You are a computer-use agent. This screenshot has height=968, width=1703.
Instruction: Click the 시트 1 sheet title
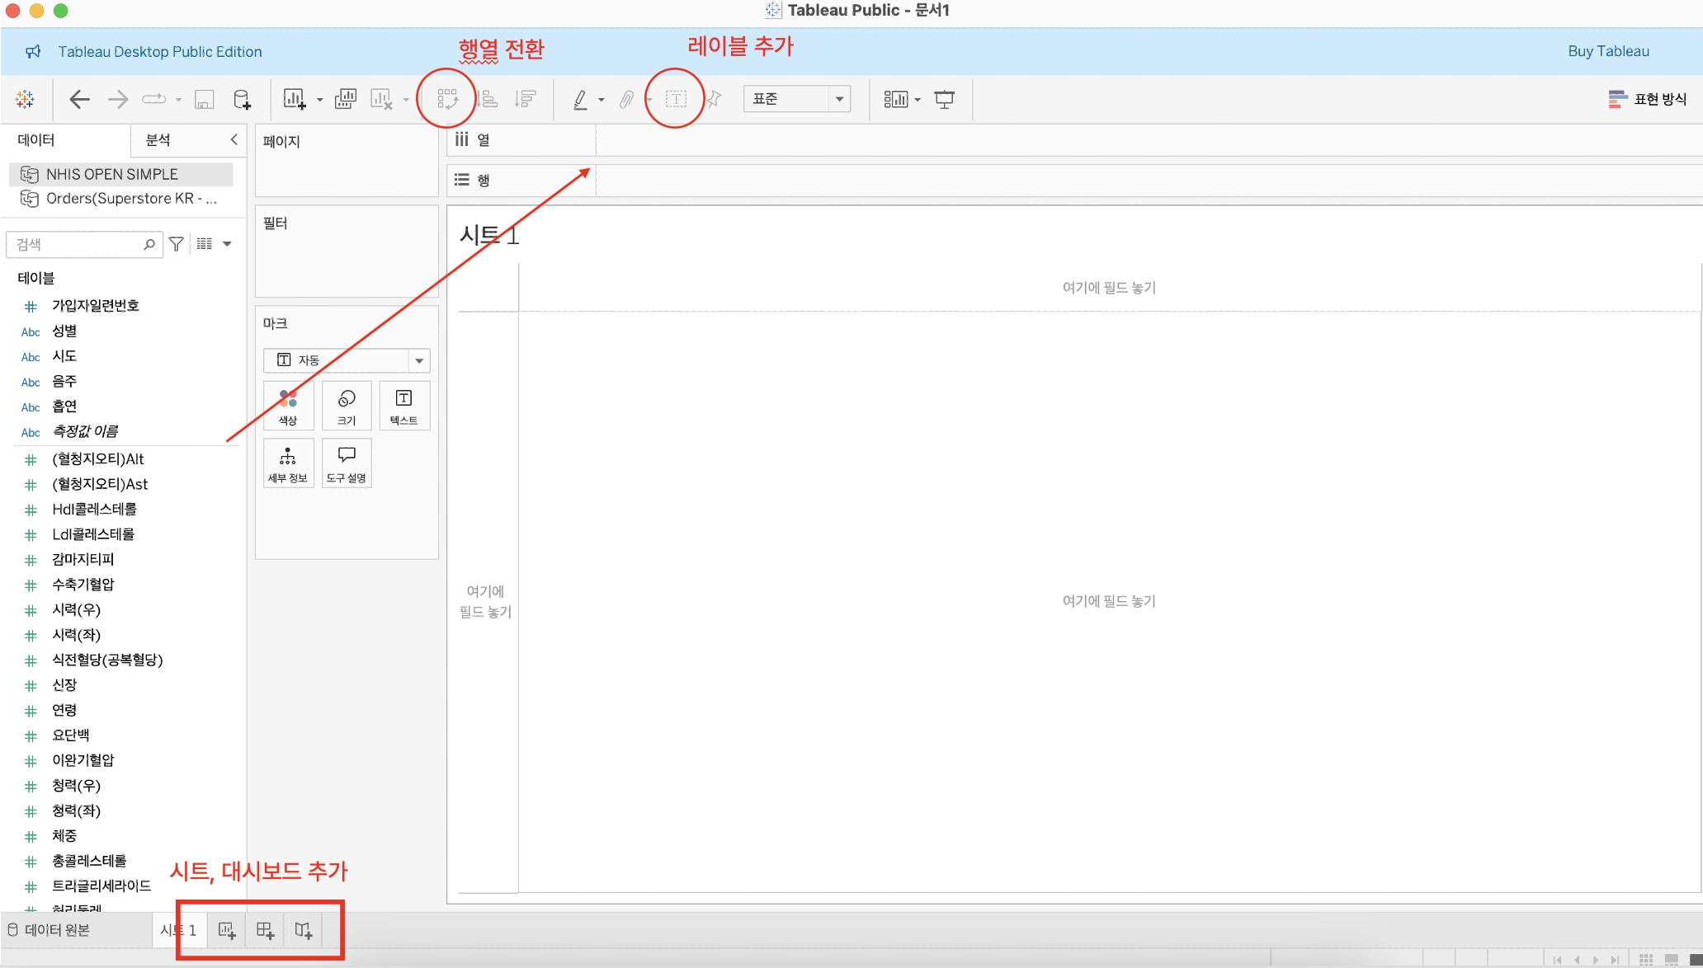coord(489,236)
